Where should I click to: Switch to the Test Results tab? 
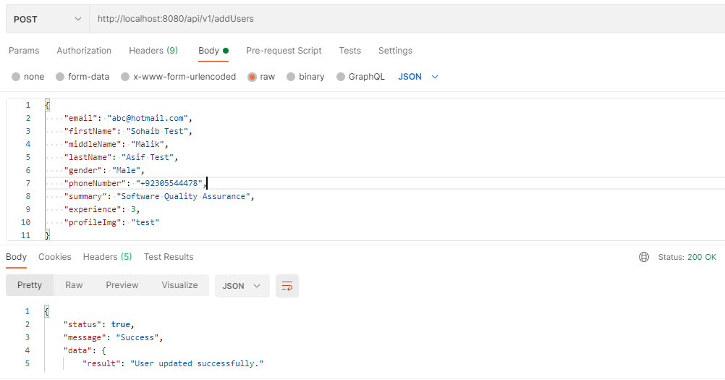tap(169, 257)
